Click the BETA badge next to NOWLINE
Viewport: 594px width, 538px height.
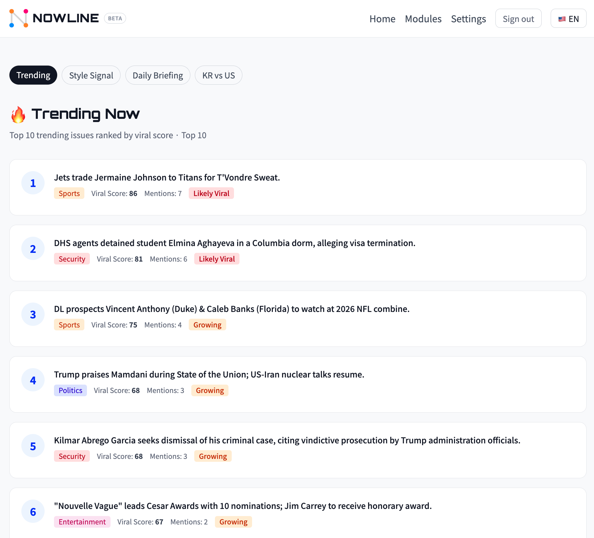tap(115, 18)
